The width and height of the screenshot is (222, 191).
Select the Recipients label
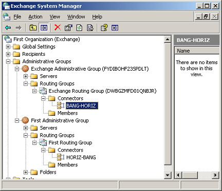point(34,54)
